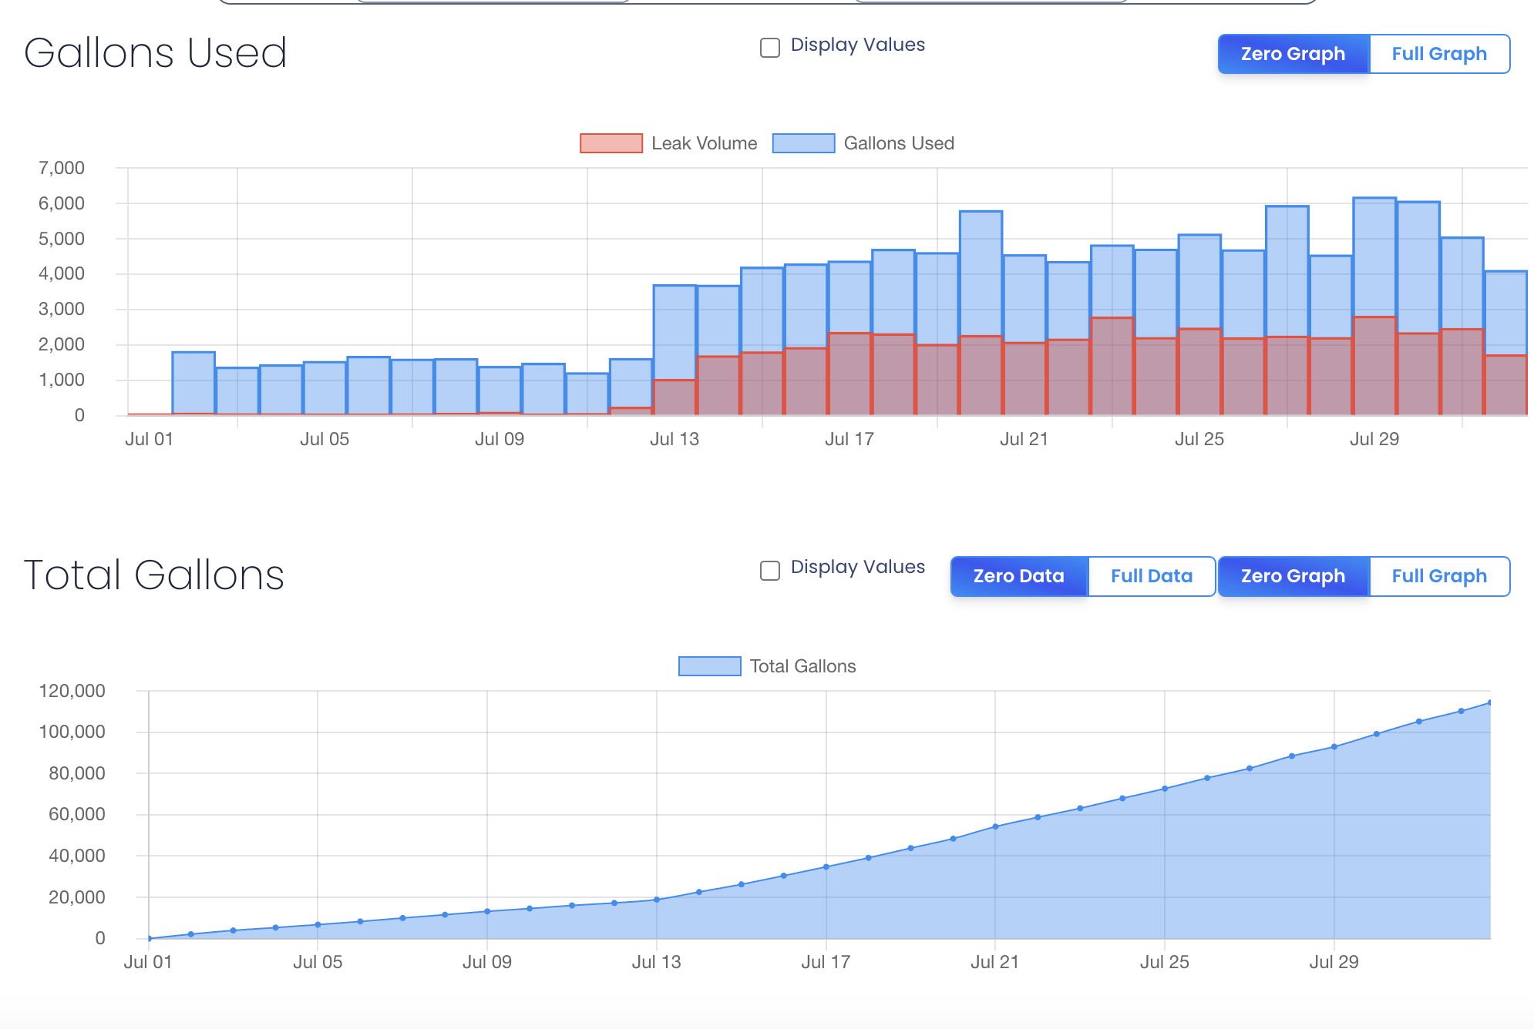Toggle the Leak Volume legend swatch
The image size is (1534, 1029).
[x=611, y=143]
